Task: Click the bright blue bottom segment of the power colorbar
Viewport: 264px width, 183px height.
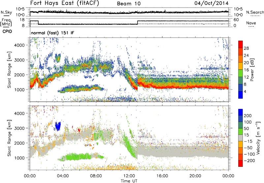Action: 241,95
